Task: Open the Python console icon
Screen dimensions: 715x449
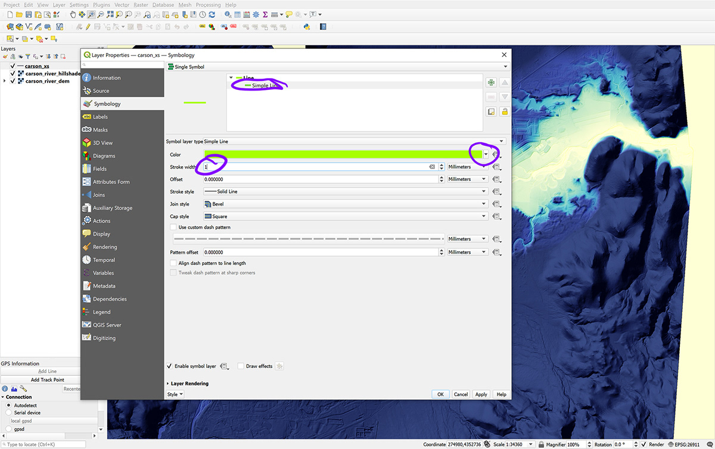Action: click(x=306, y=27)
